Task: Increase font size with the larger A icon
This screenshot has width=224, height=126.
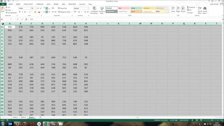Action: tap(38, 8)
